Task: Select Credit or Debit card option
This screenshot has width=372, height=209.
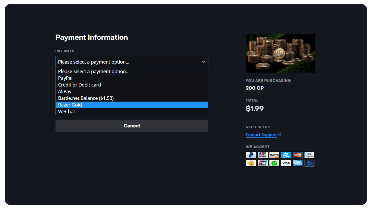Action: [132, 85]
